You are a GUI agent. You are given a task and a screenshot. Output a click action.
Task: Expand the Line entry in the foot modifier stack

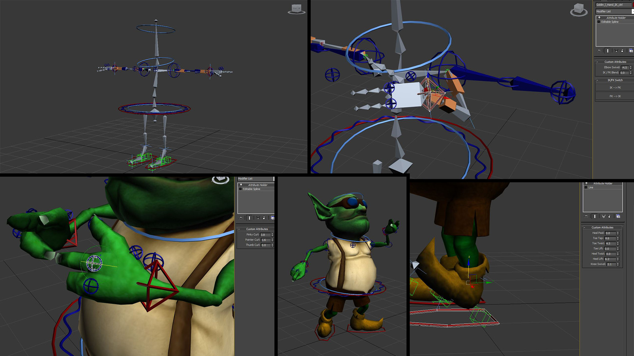pos(586,187)
